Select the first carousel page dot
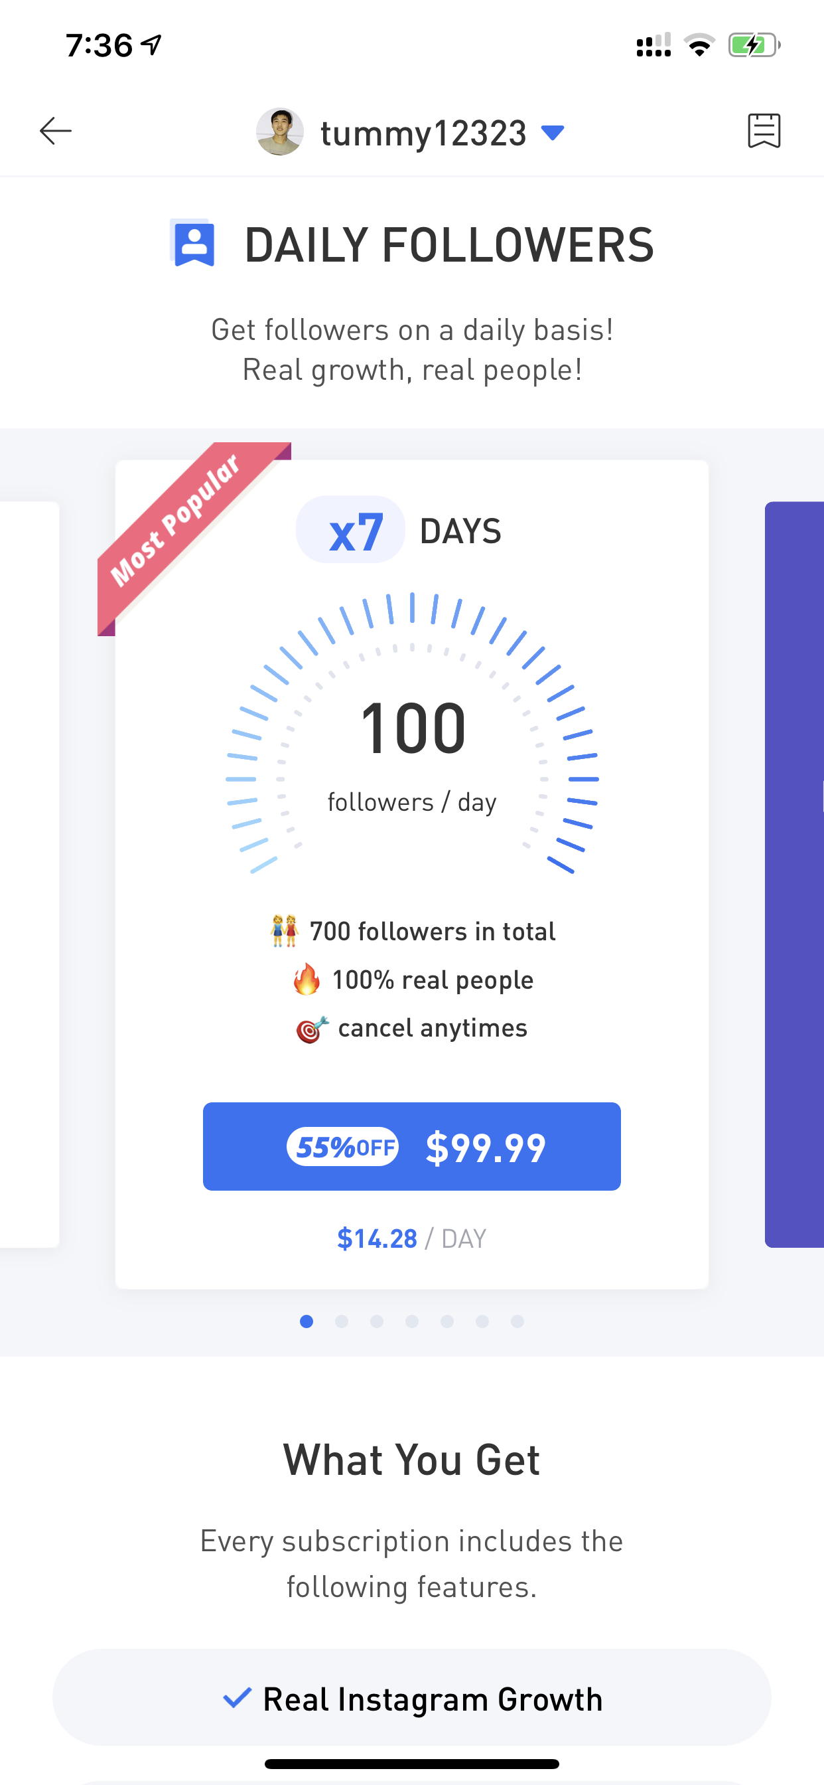824x1785 pixels. click(307, 1322)
